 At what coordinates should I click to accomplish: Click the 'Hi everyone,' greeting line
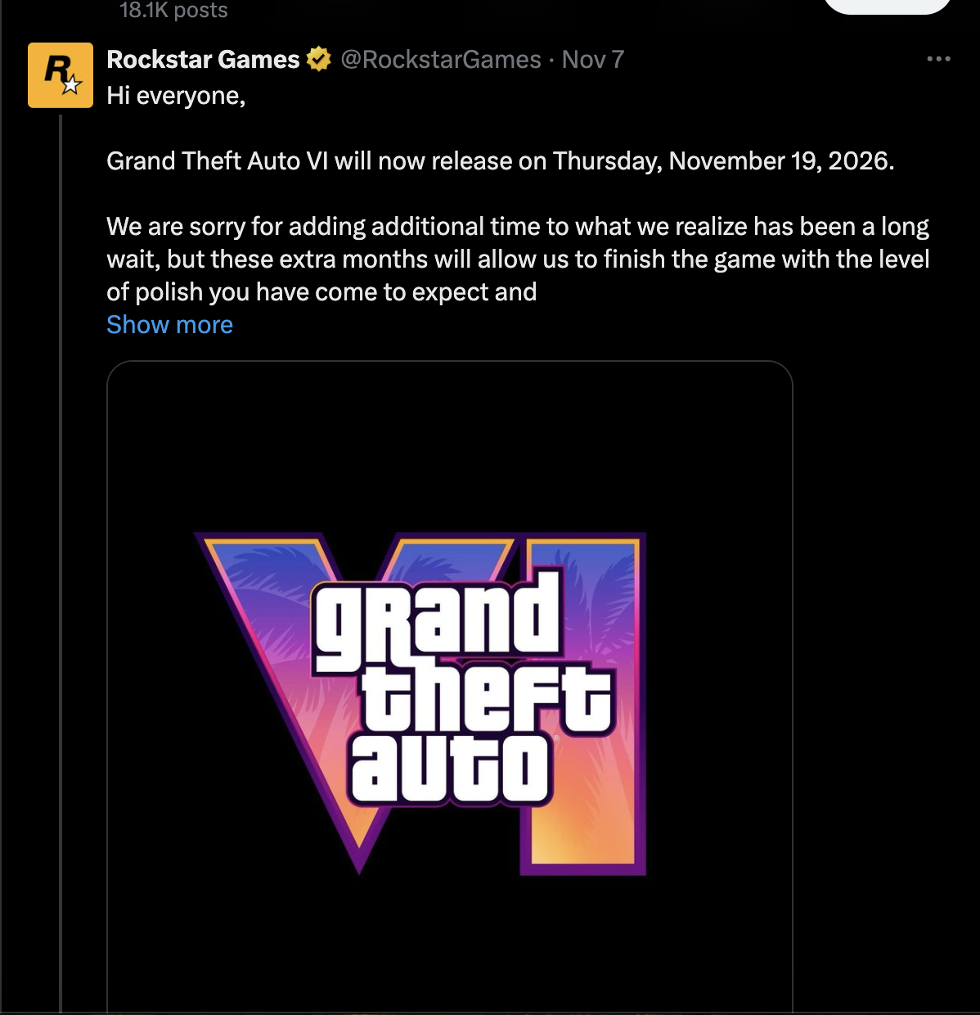click(174, 95)
